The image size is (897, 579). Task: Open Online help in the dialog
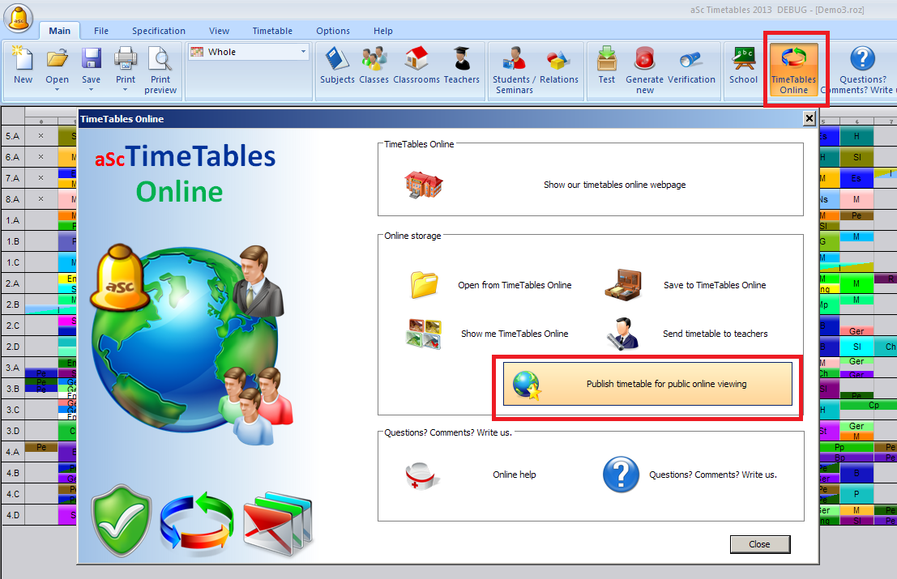pos(515,475)
